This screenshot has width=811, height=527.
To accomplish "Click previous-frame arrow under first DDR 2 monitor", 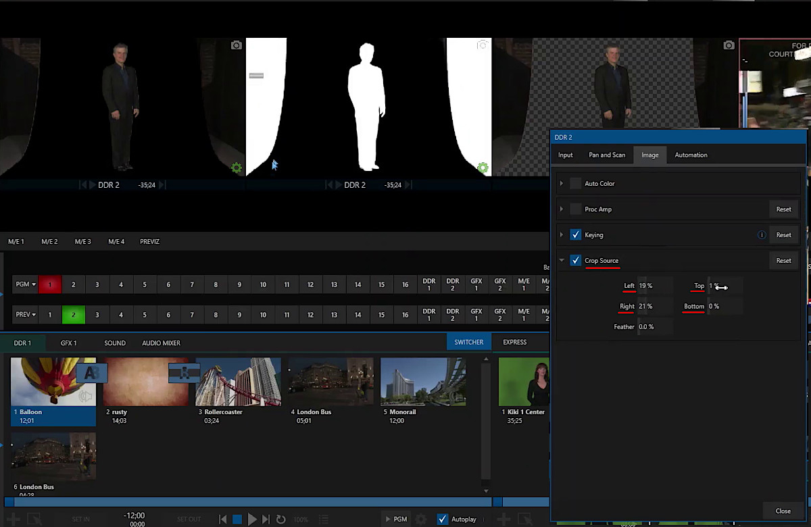I will pyautogui.click(x=83, y=184).
